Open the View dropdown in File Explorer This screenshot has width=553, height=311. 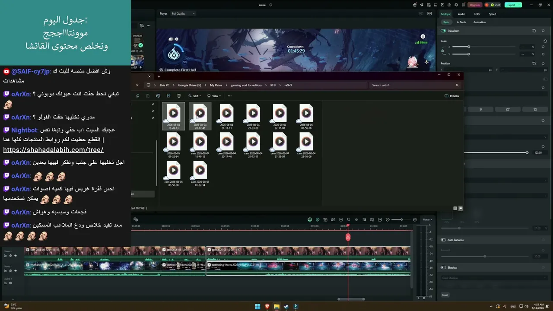214,96
